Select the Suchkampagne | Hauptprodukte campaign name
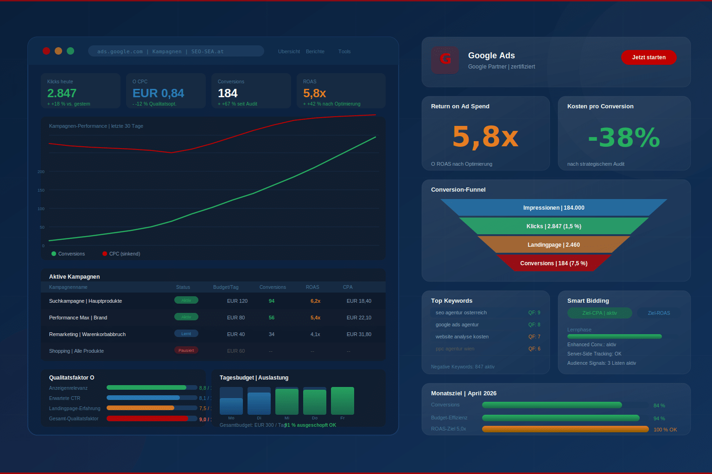 85,301
